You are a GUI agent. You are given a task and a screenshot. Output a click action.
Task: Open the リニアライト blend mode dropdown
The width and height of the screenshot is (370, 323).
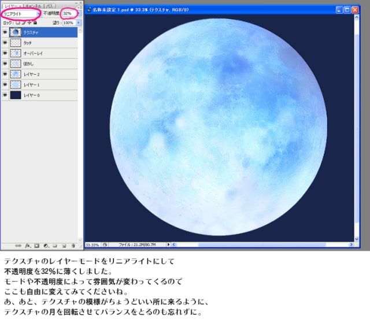point(21,14)
